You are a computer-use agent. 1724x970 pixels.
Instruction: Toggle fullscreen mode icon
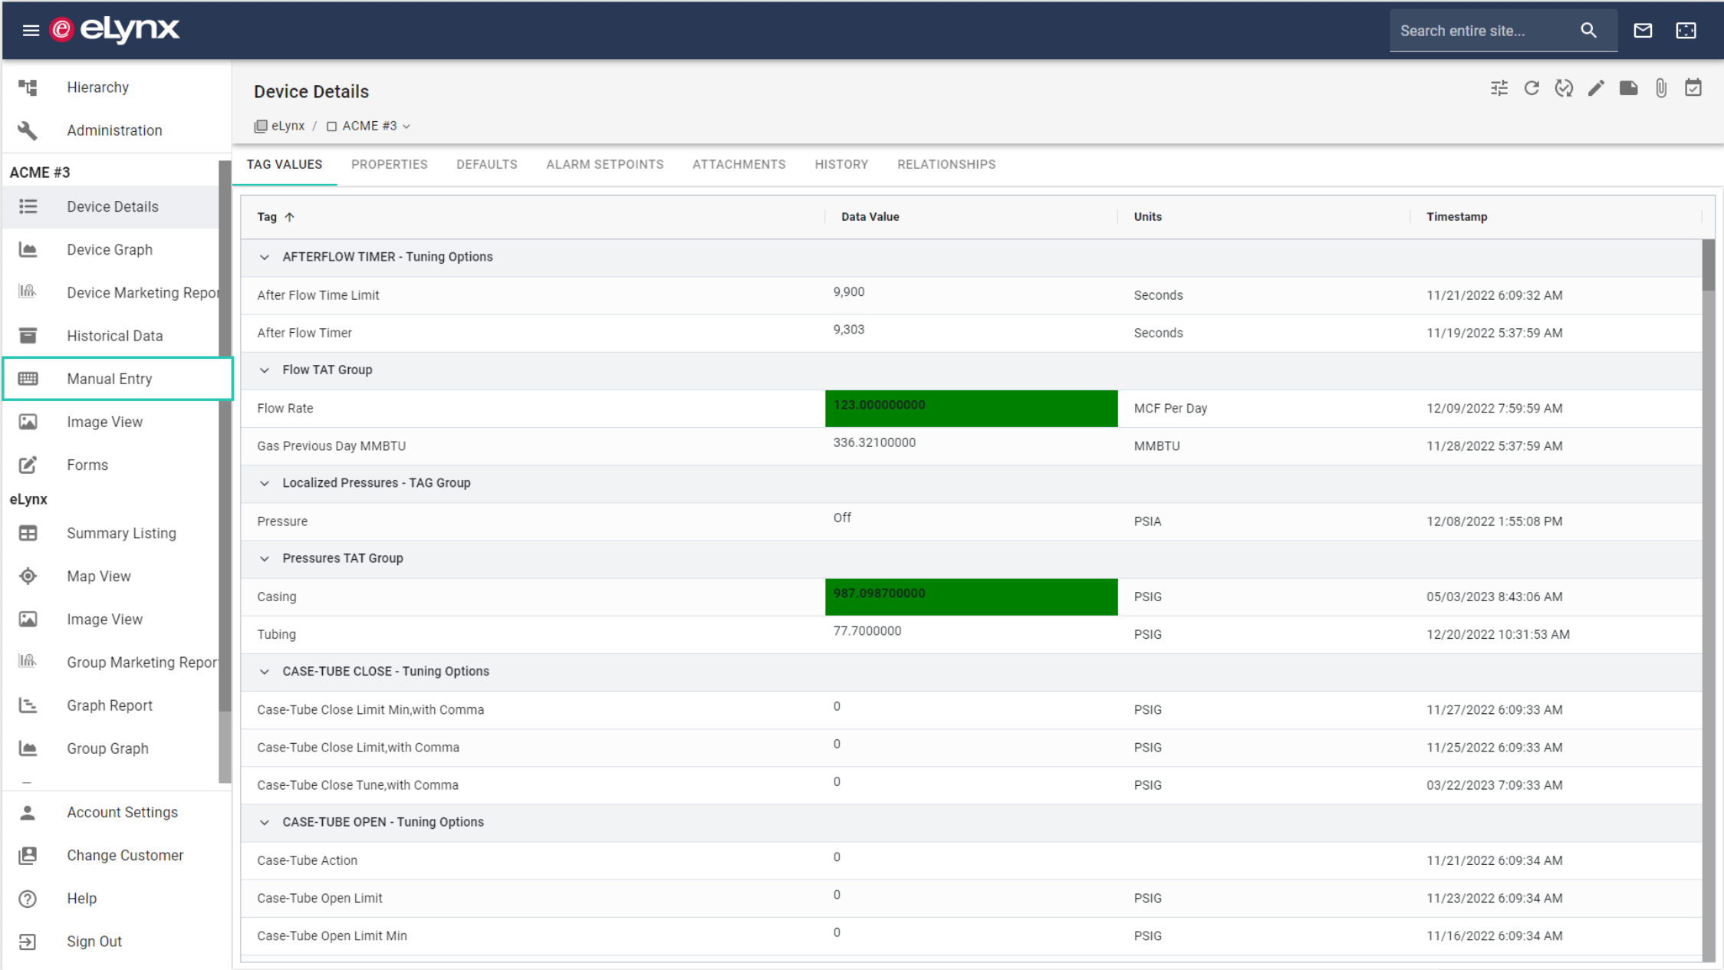point(1686,31)
